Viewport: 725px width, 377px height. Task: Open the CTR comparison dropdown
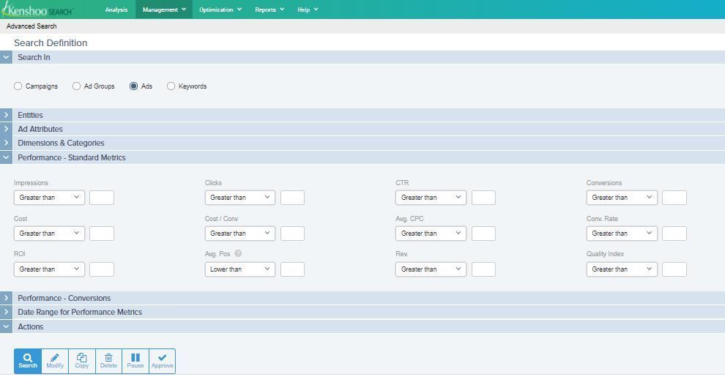click(x=431, y=197)
